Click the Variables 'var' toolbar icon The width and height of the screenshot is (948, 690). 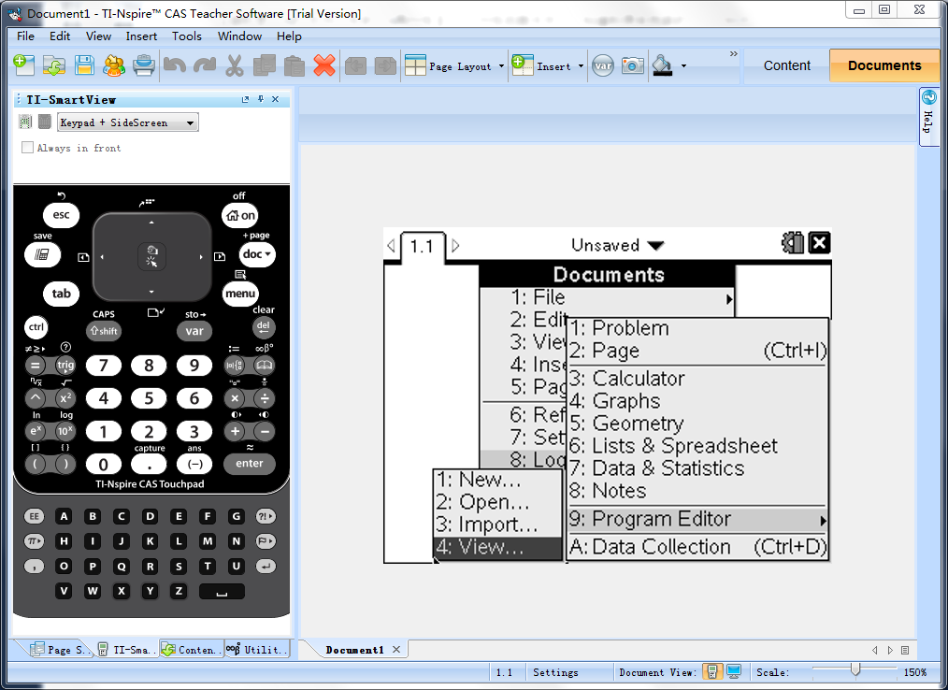coord(603,65)
